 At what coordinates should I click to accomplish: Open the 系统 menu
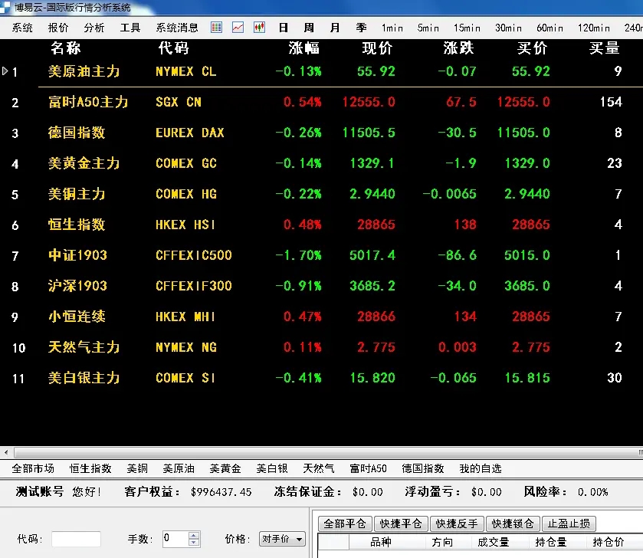point(22,28)
